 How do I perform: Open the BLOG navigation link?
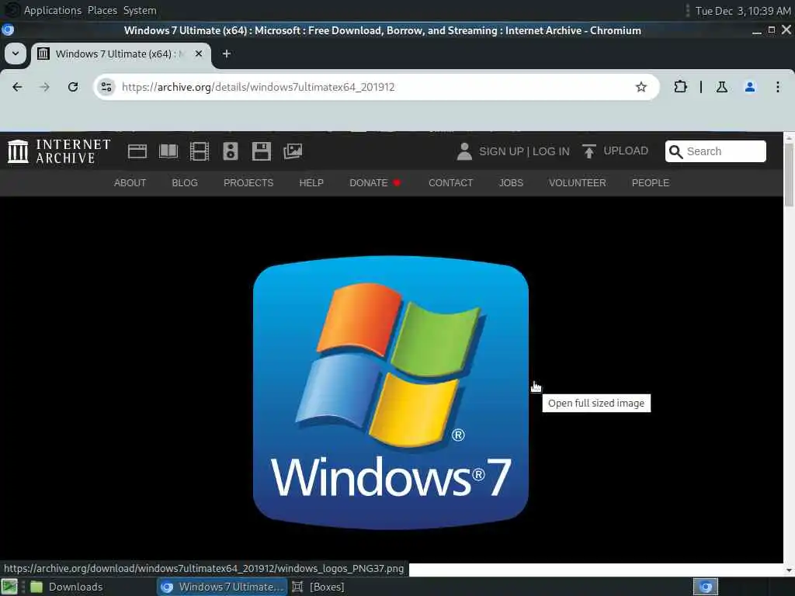[x=185, y=183]
